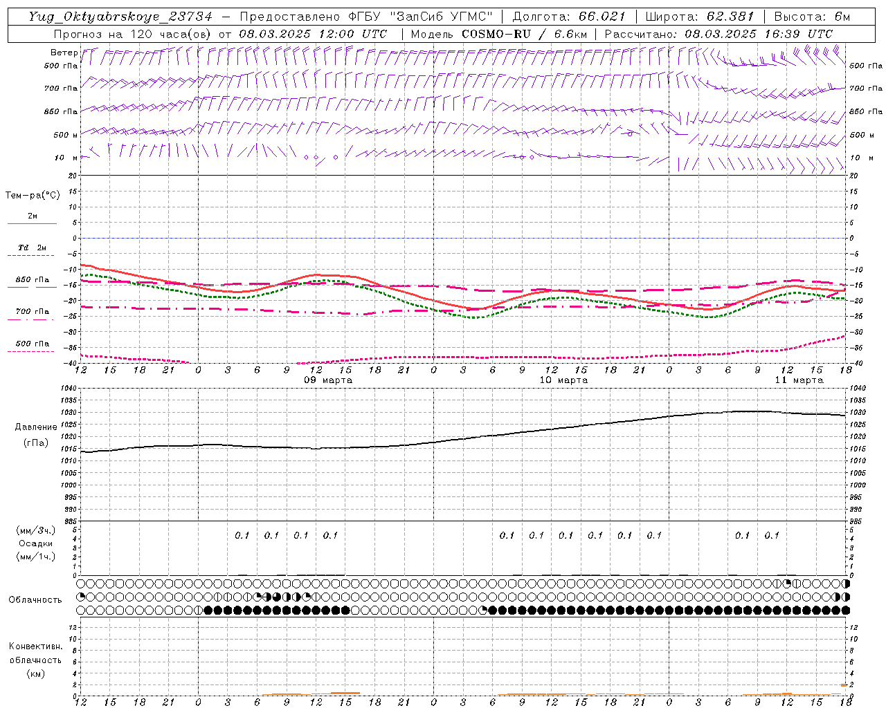The width and height of the screenshot is (886, 708).
Task: Click the station title Yug_Oktyabrskoye_23734
Action: [x=120, y=17]
